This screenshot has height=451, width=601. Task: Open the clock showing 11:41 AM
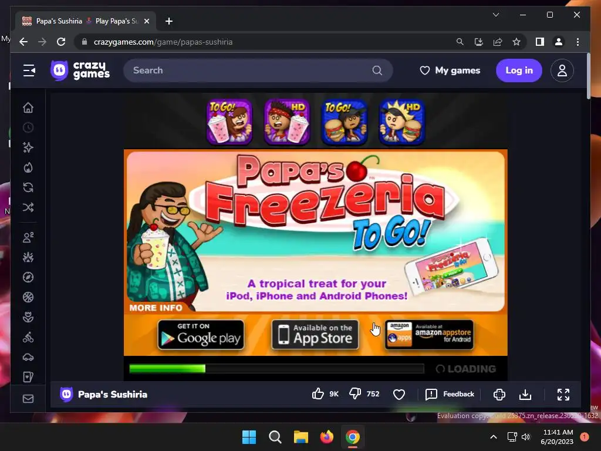[x=557, y=437]
